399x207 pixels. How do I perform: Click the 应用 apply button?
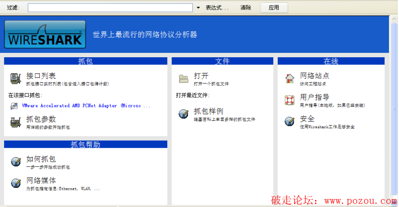(274, 8)
